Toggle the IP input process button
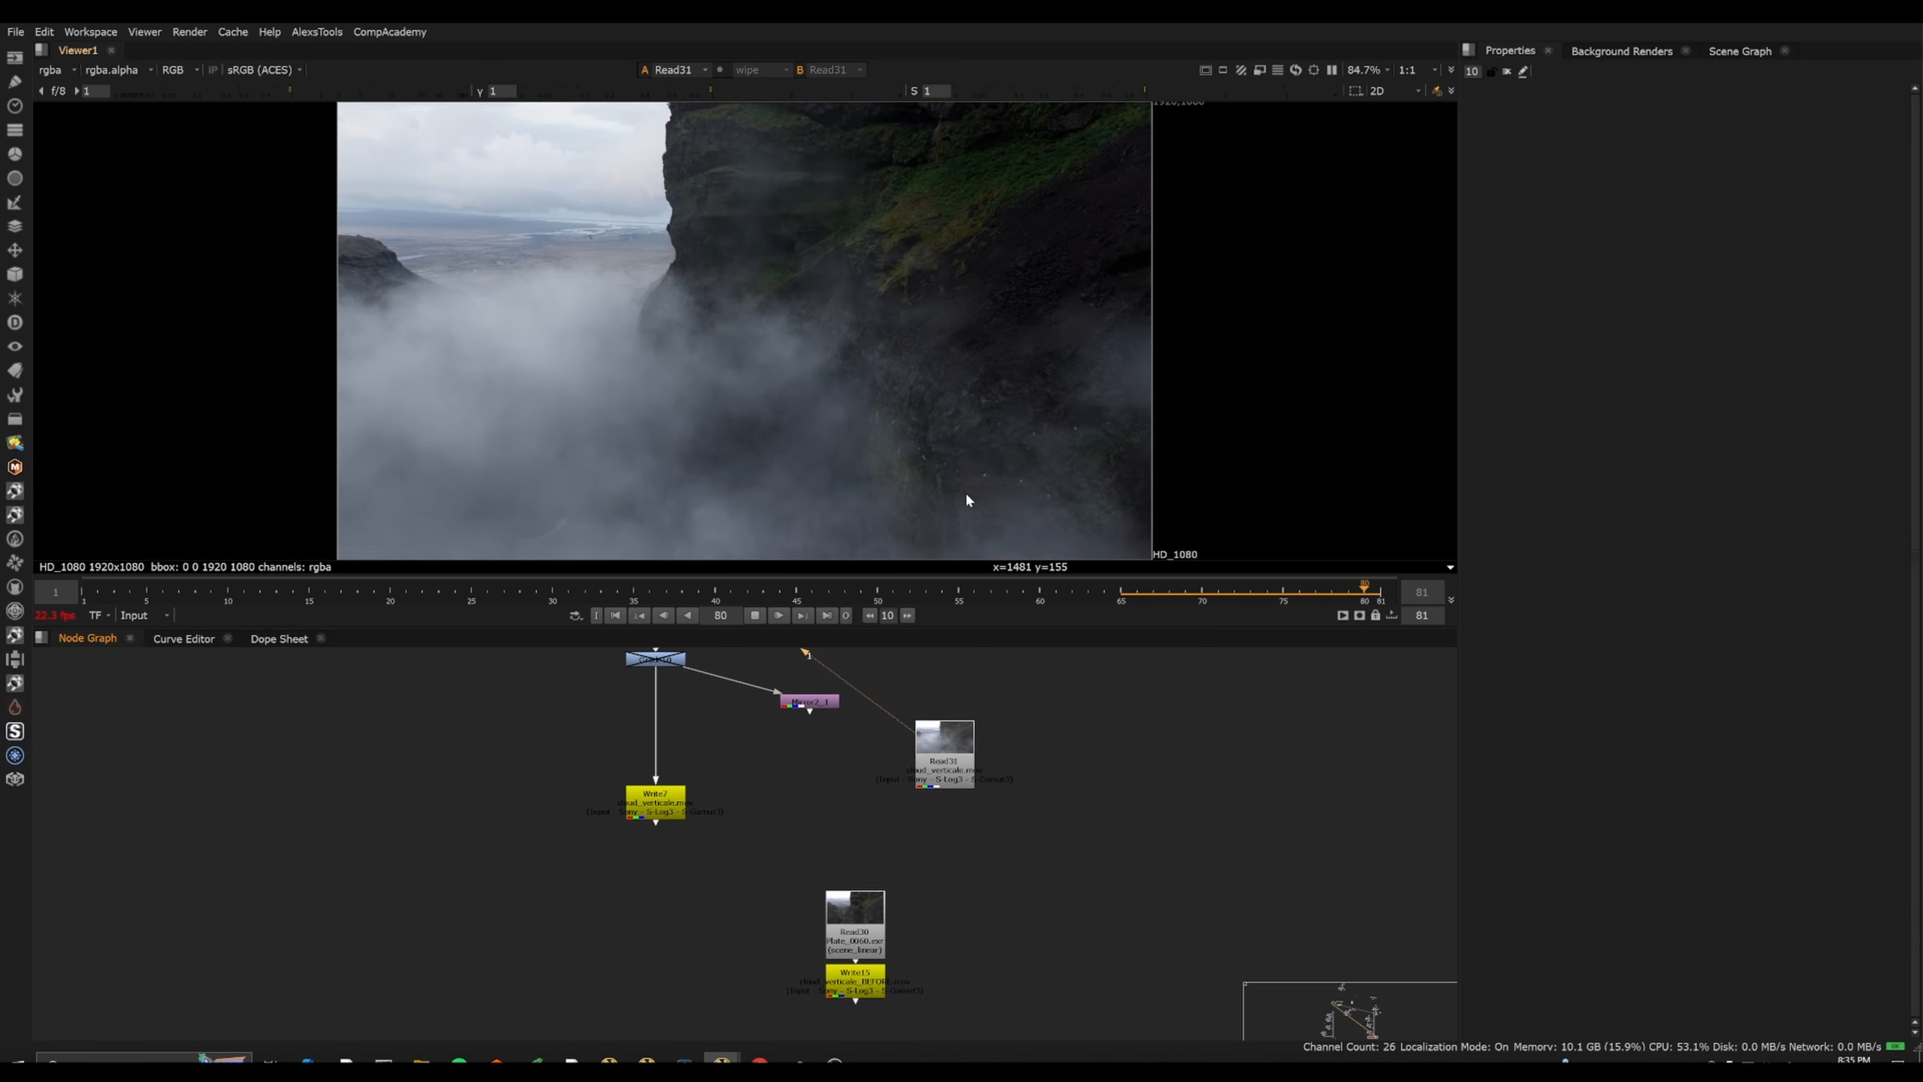 [213, 70]
